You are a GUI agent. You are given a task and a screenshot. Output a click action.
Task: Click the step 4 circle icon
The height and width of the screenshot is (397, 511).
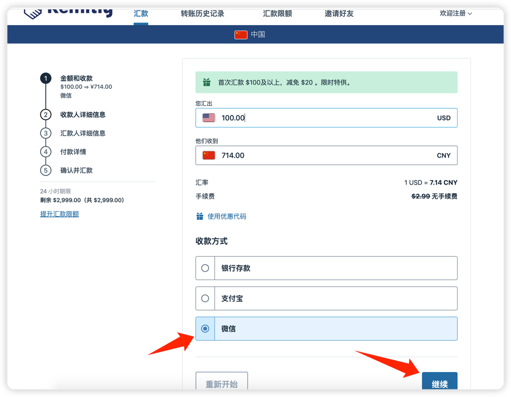46,152
